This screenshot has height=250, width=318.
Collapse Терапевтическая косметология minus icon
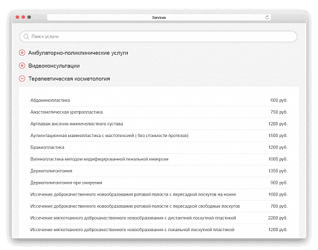click(22, 79)
